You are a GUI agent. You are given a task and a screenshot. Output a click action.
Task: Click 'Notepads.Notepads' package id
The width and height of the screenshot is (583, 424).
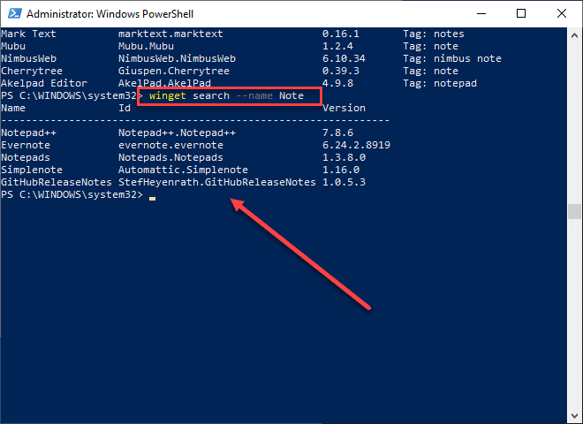[170, 157]
